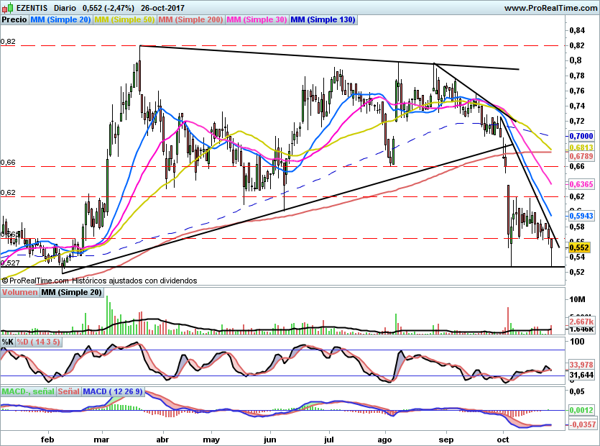Click the MACD (12 26 9) label

pos(114,391)
